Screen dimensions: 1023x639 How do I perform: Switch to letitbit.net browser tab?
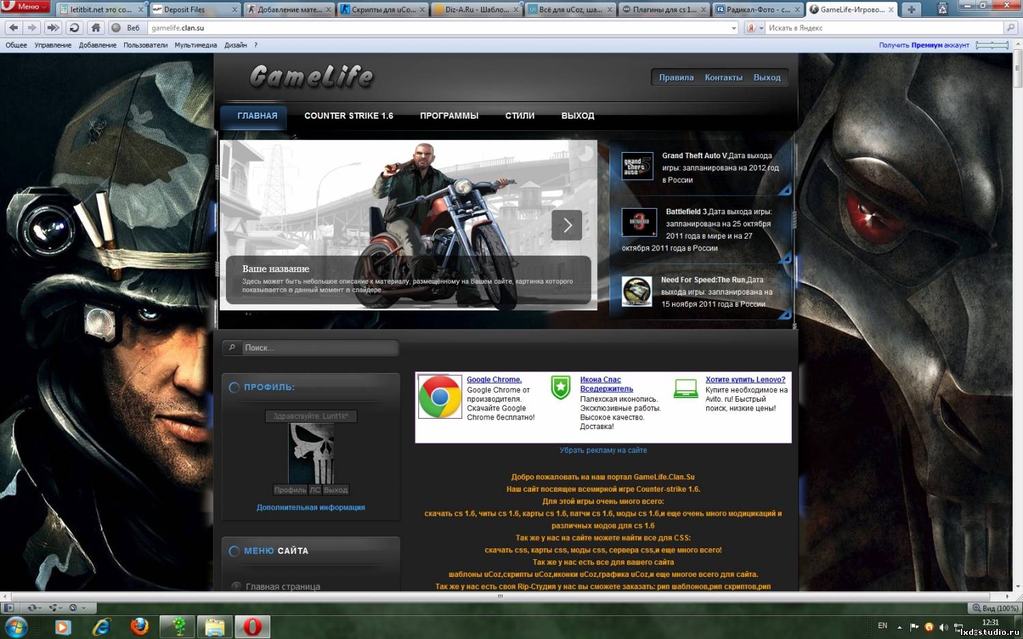tap(100, 10)
